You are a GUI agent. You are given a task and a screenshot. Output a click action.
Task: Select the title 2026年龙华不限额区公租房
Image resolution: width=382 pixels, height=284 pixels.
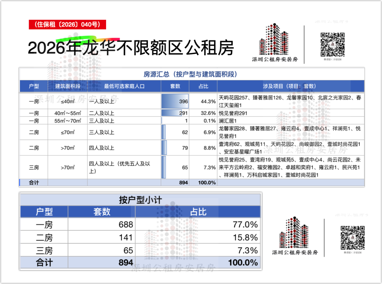pos(131,47)
